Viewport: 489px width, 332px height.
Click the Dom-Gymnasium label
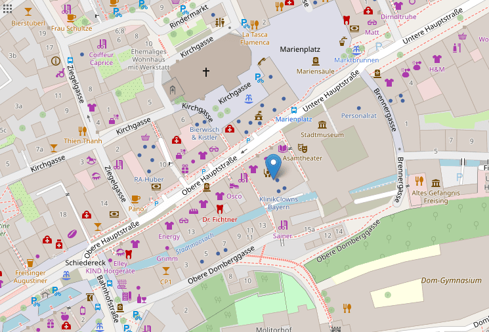(452, 281)
